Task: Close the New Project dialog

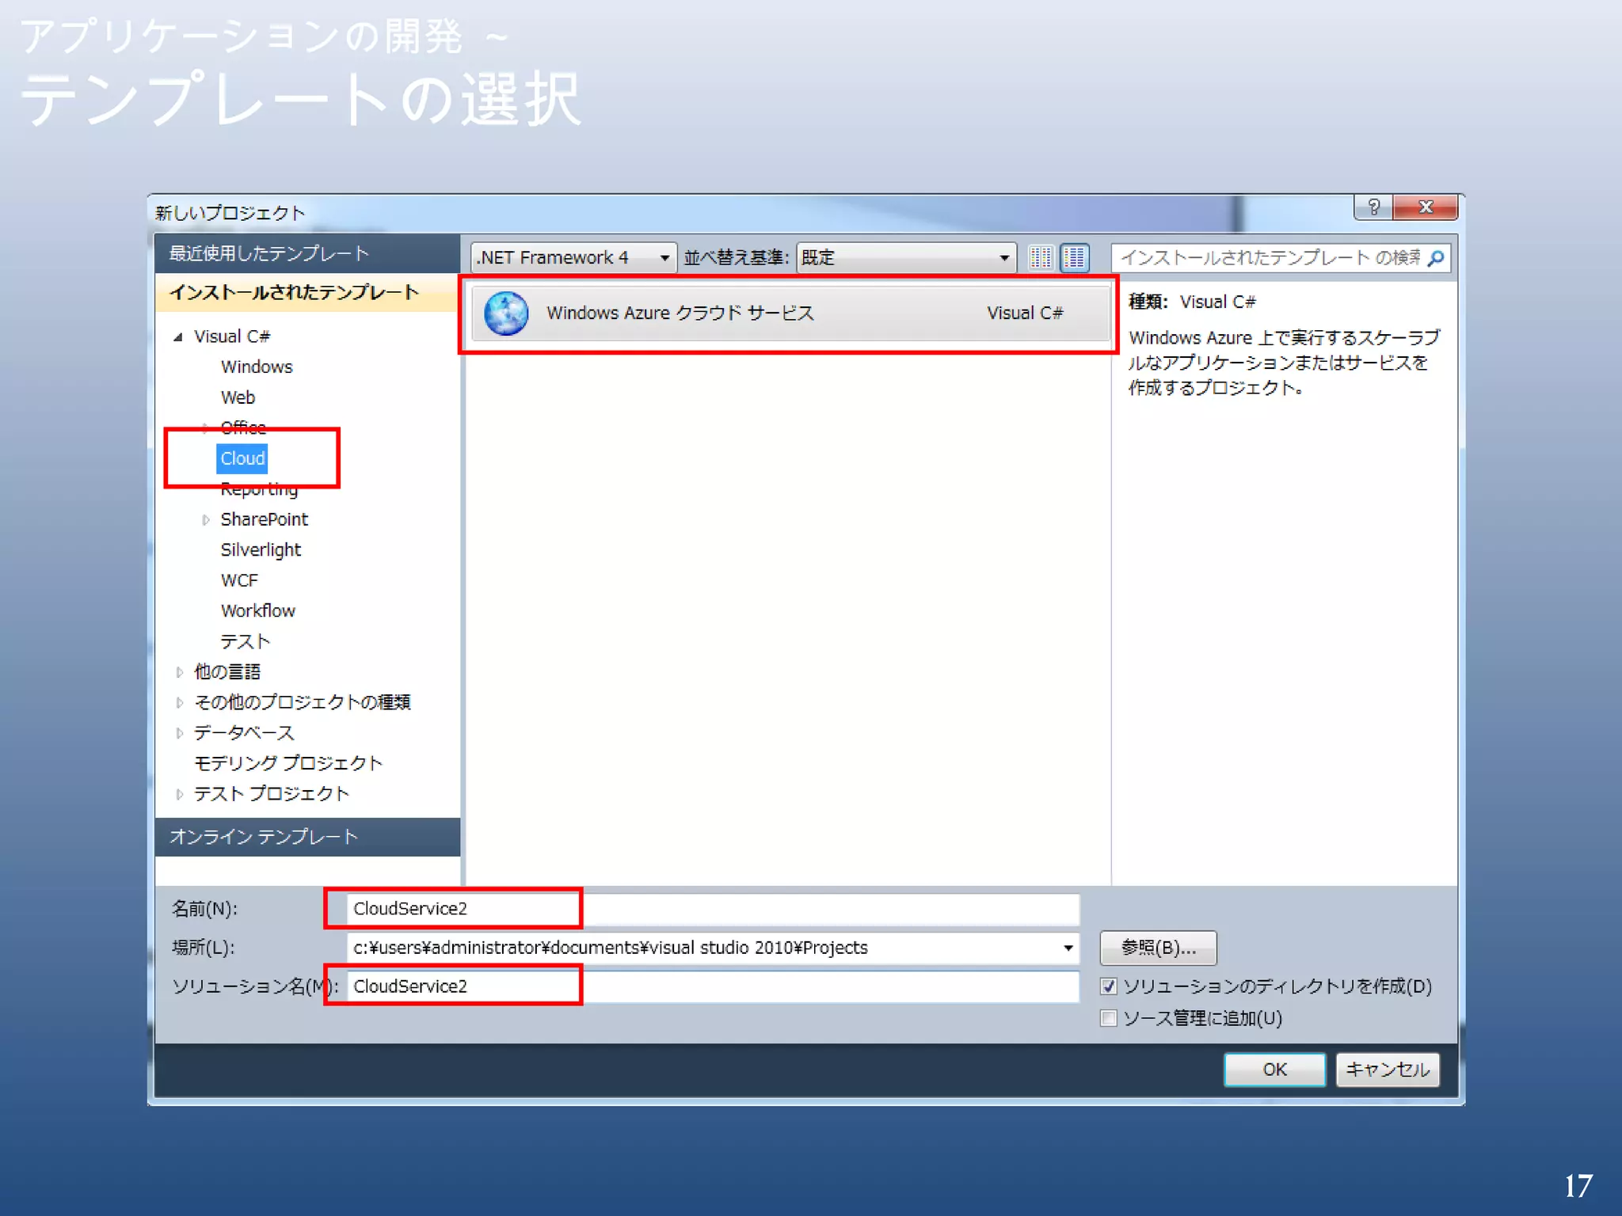Action: coord(1426,207)
